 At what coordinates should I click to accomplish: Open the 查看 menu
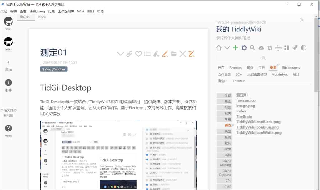23,11
